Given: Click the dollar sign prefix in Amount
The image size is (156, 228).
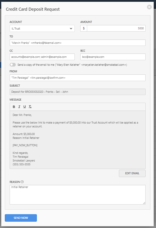Looking at the screenshot, I should 84,28.
